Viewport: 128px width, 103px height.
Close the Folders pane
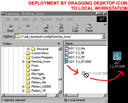pyautogui.click(x=59, y=44)
